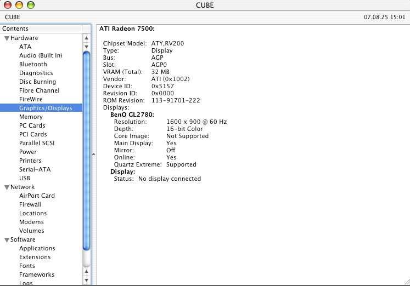Image resolution: width=410 pixels, height=286 pixels.
Task: Click the top scroll-up arrow in the sidebar
Action: [x=86, y=38]
